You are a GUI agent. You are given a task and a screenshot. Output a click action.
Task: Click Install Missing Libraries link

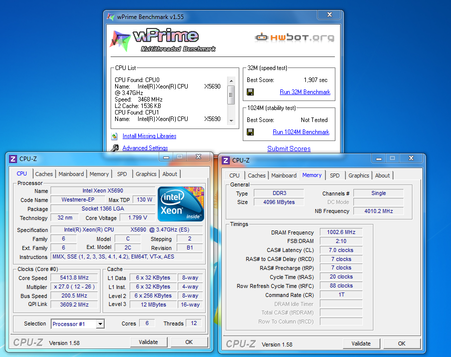(149, 136)
